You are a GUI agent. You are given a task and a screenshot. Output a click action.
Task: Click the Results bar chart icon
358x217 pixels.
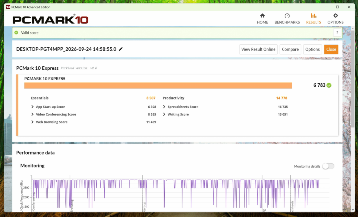tap(313, 16)
